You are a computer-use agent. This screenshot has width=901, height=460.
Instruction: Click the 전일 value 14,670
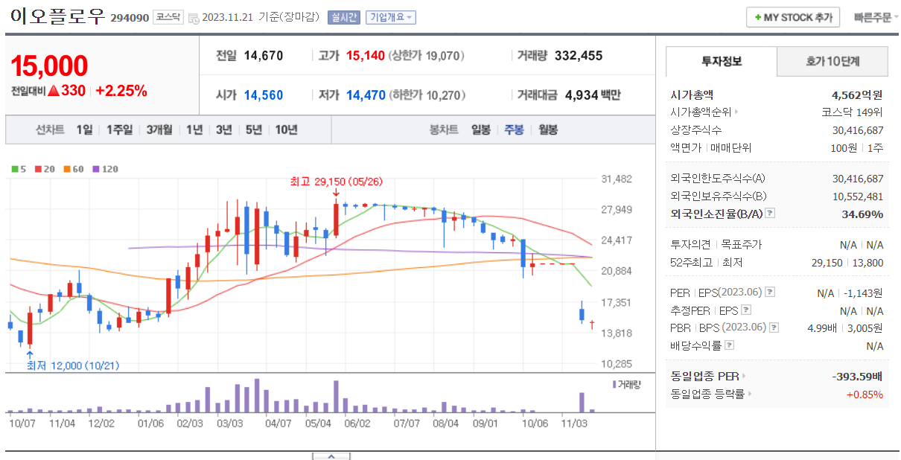click(264, 56)
